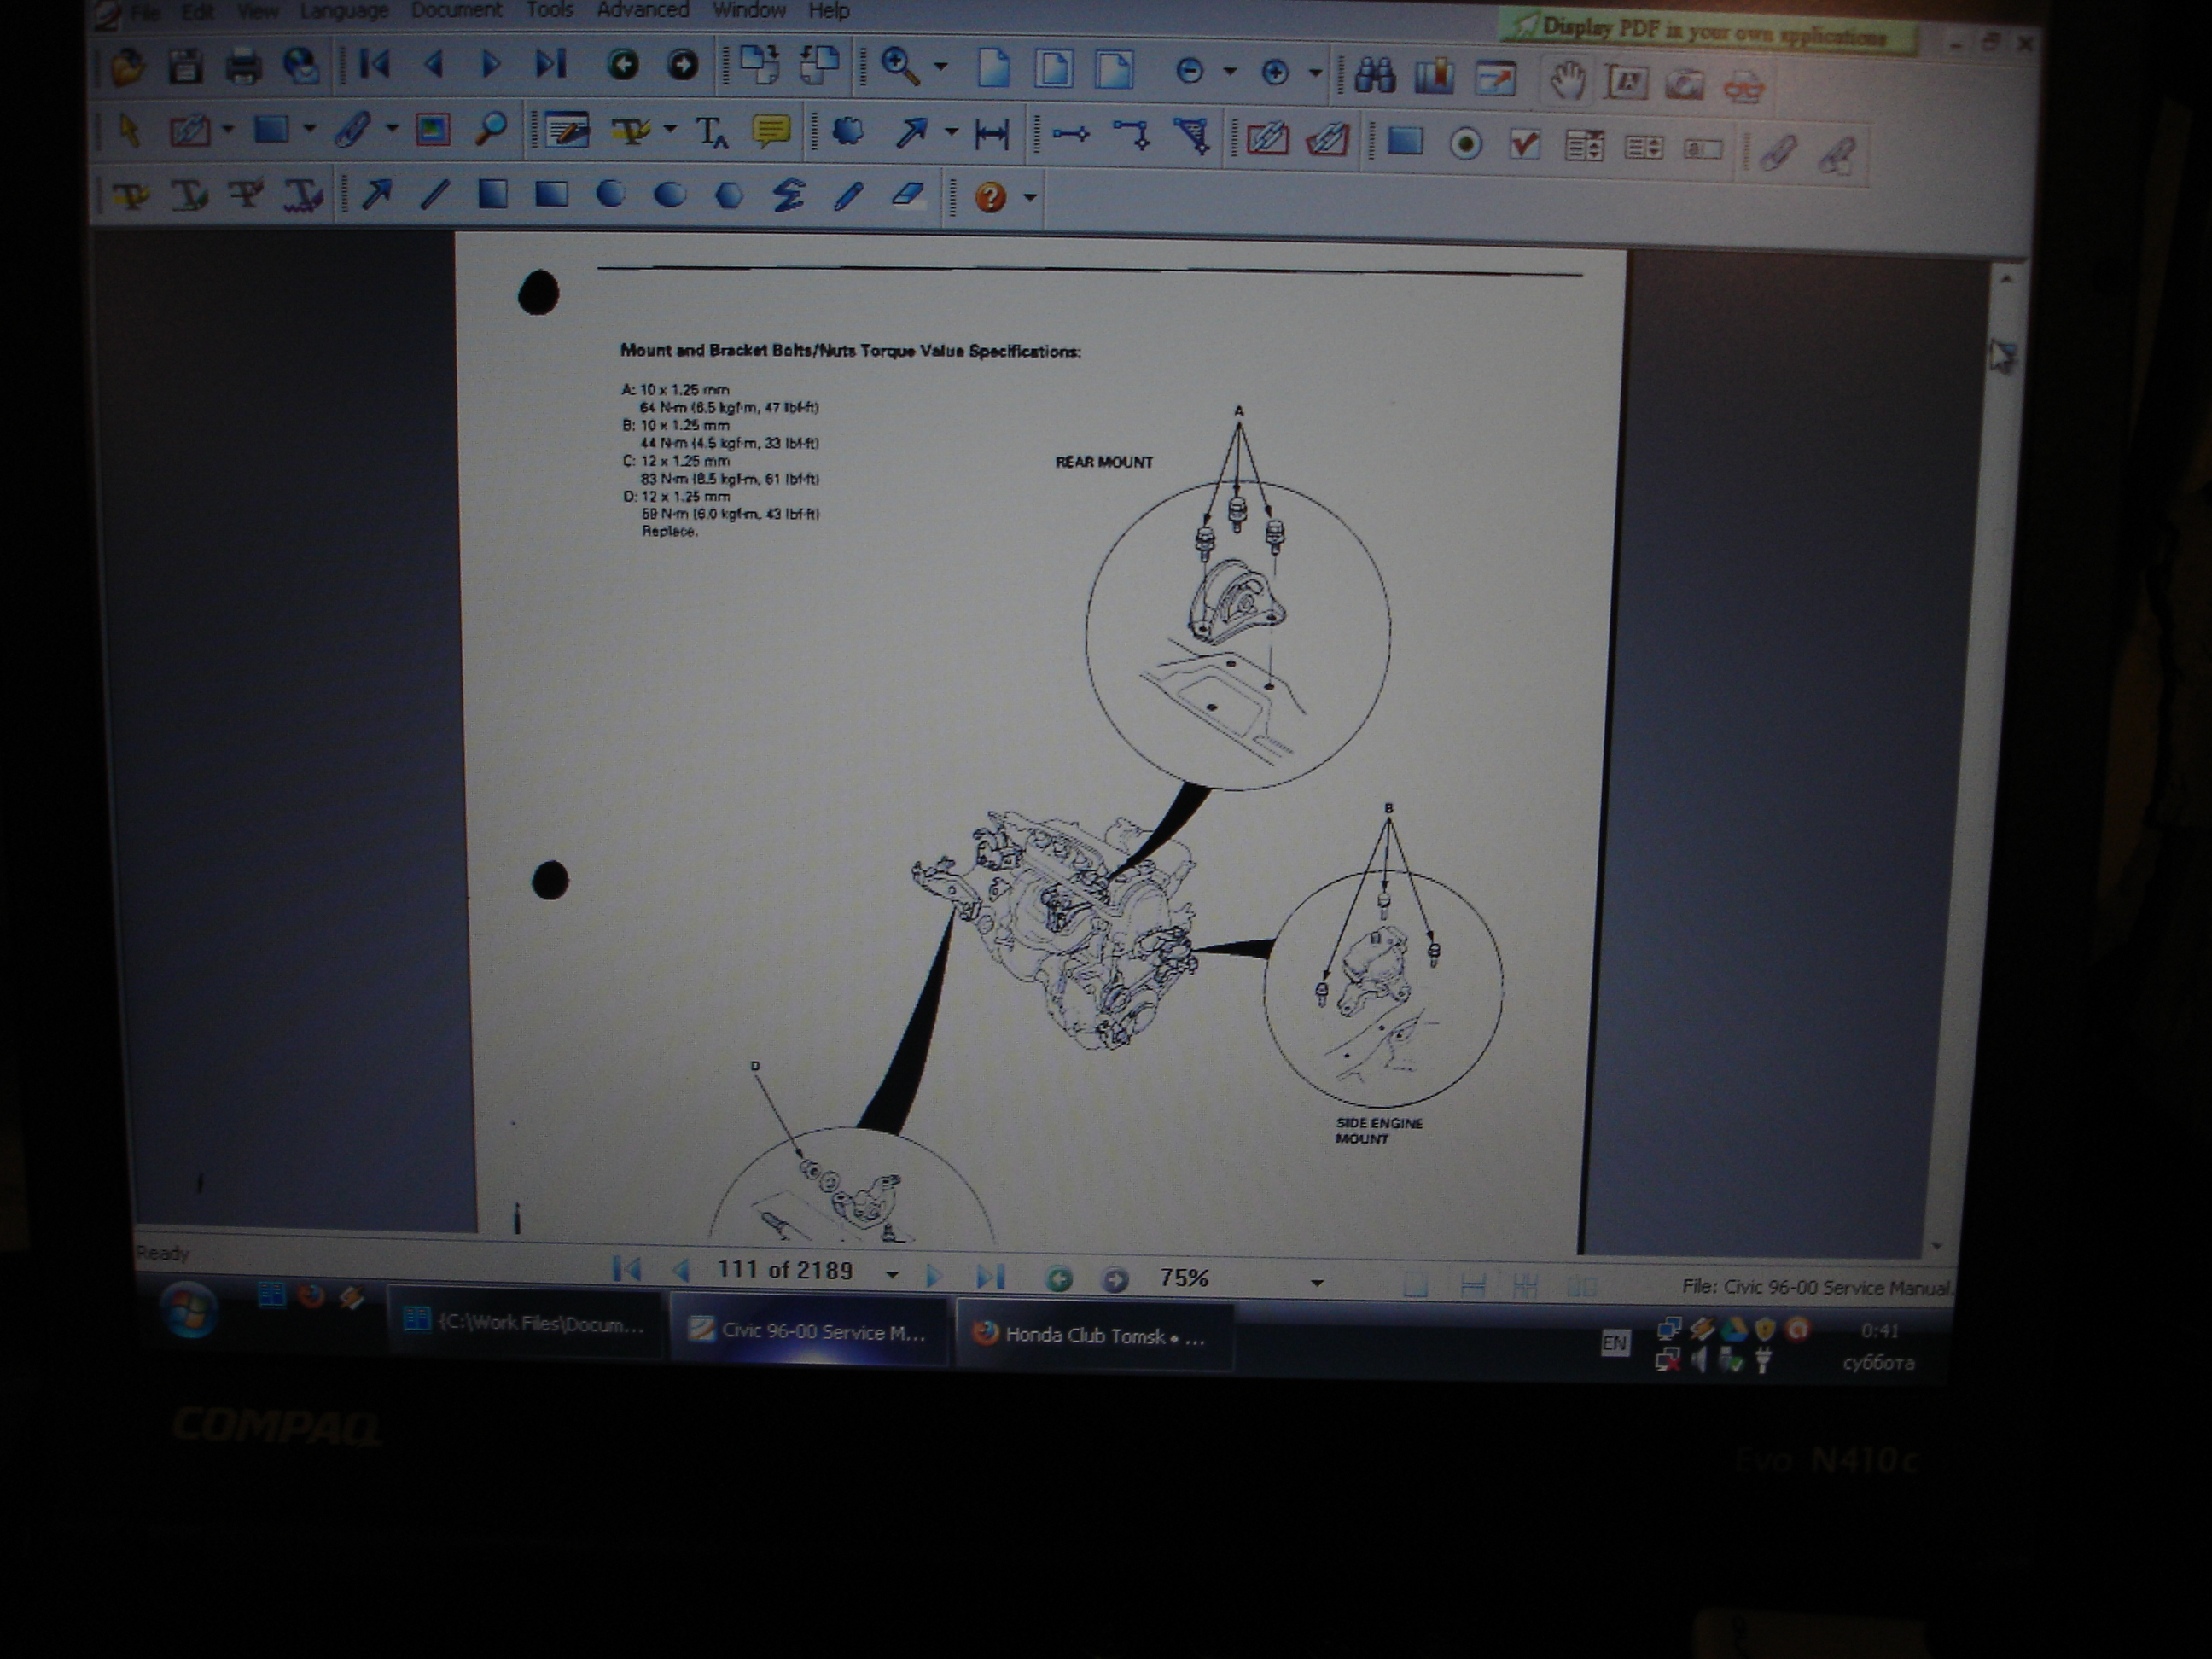2212x1659 pixels.
Task: Switch to Honda Club Tomsk taskbar window
Action: (x=1093, y=1336)
